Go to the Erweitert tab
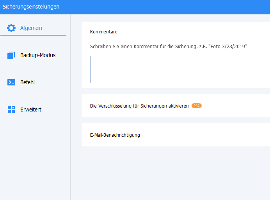270x200 pixels. [31, 110]
